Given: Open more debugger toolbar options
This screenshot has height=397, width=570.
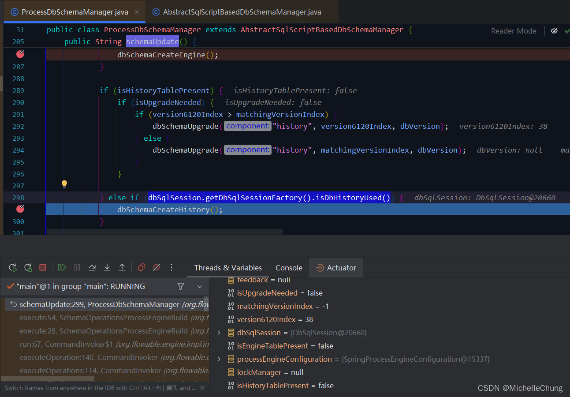Looking at the screenshot, I should click(171, 267).
